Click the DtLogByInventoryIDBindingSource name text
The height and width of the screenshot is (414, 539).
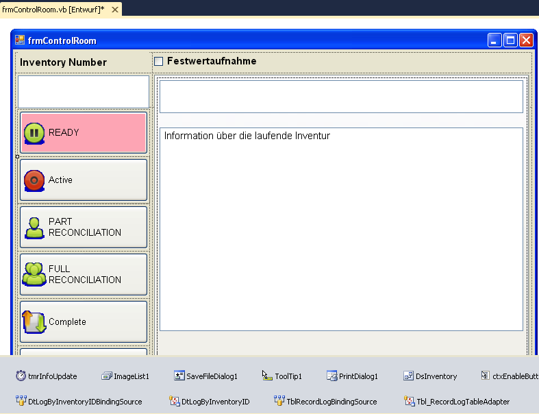pyautogui.click(x=85, y=402)
